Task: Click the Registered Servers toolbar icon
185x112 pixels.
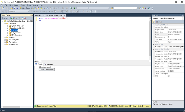Action: pyautogui.click(x=140, y=8)
